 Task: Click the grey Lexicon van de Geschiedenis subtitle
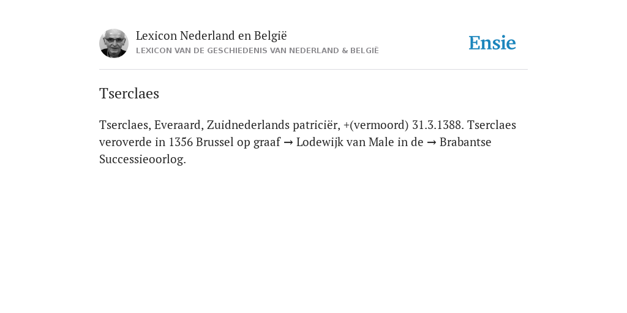[257, 51]
